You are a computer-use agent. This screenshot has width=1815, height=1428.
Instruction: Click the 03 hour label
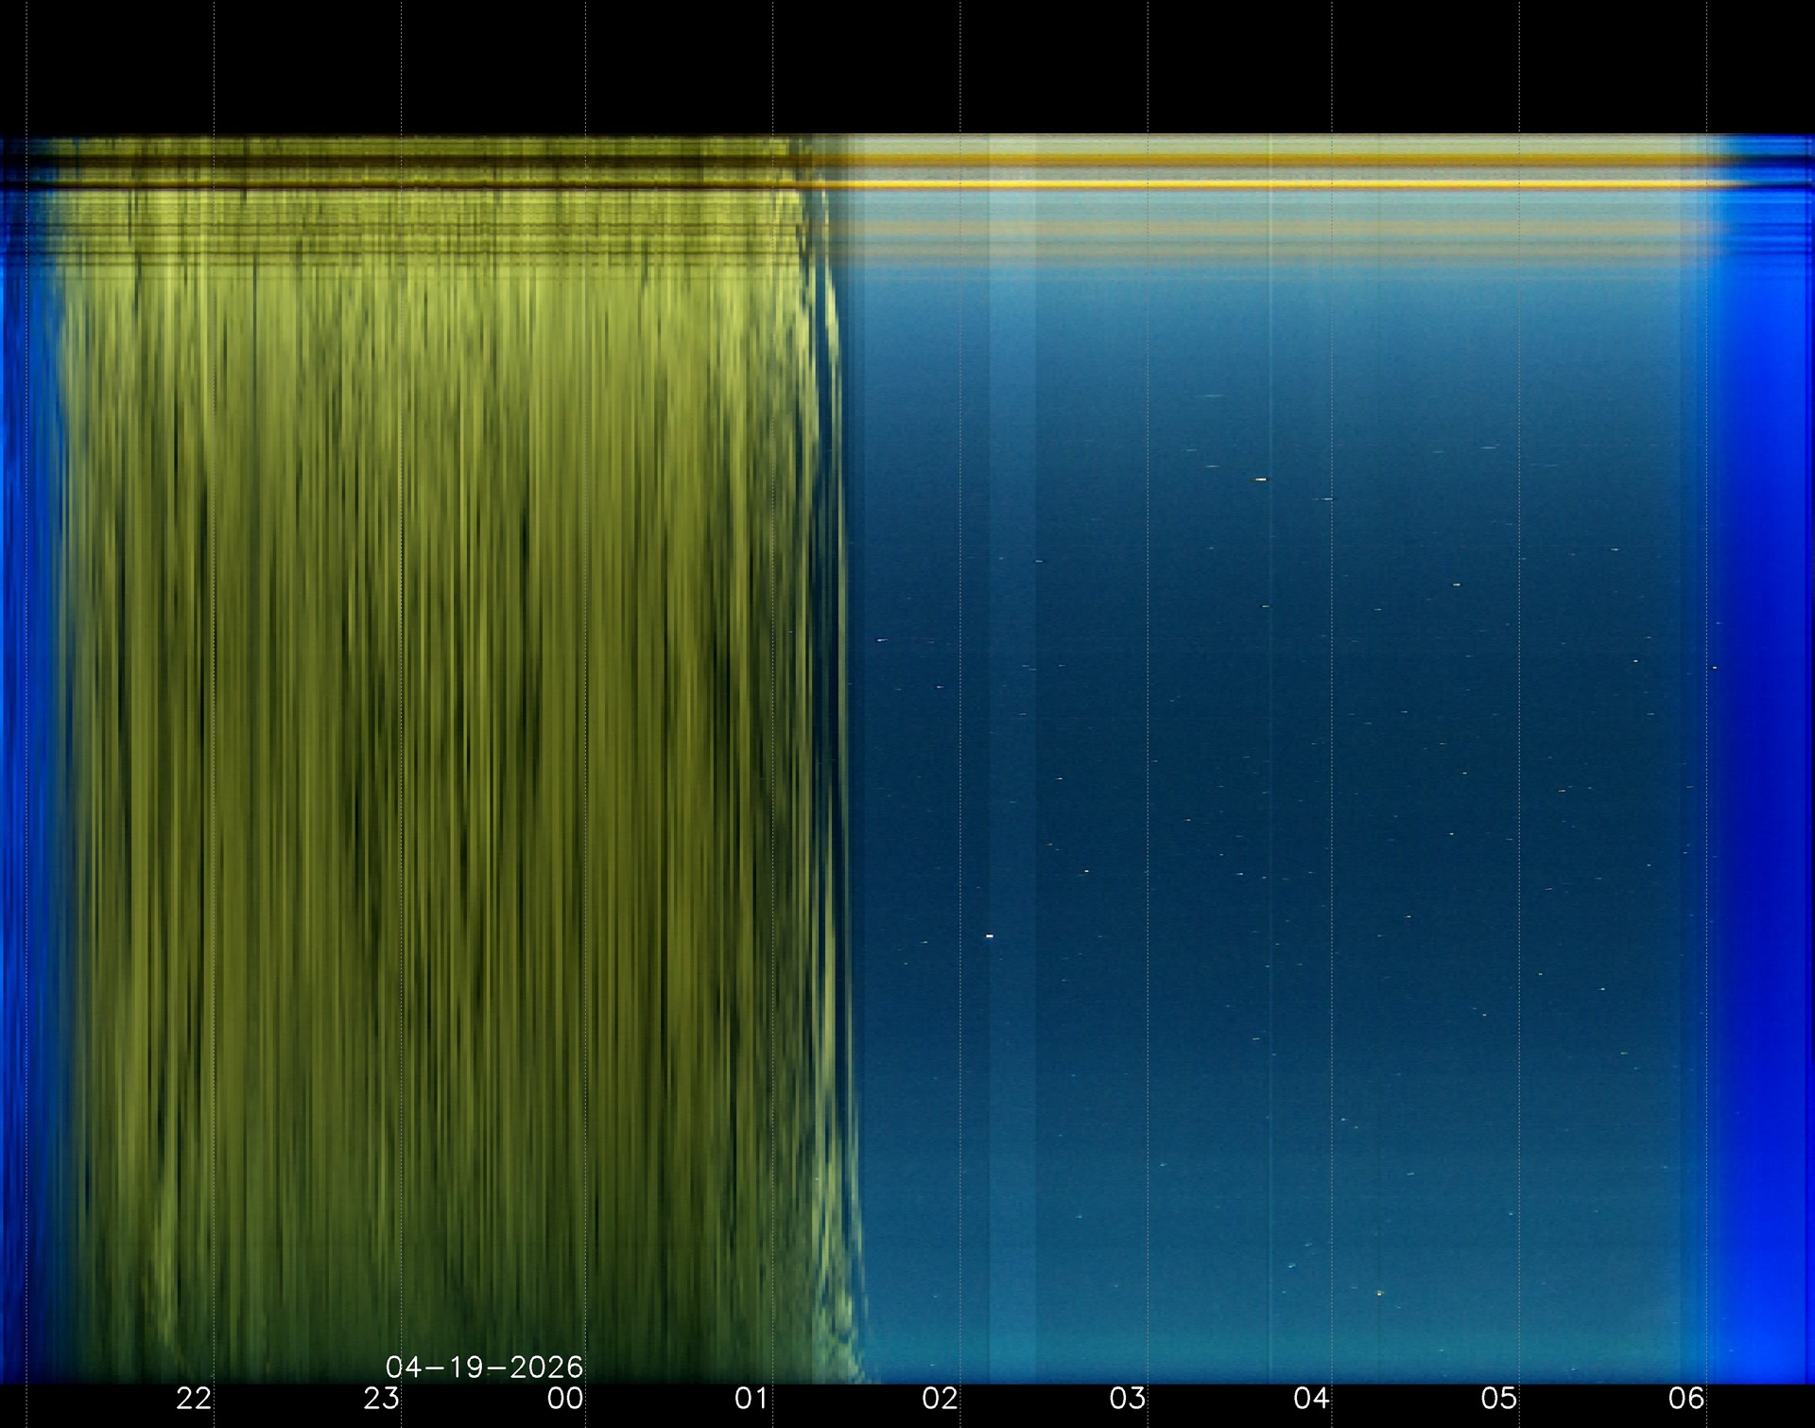1127,1398
